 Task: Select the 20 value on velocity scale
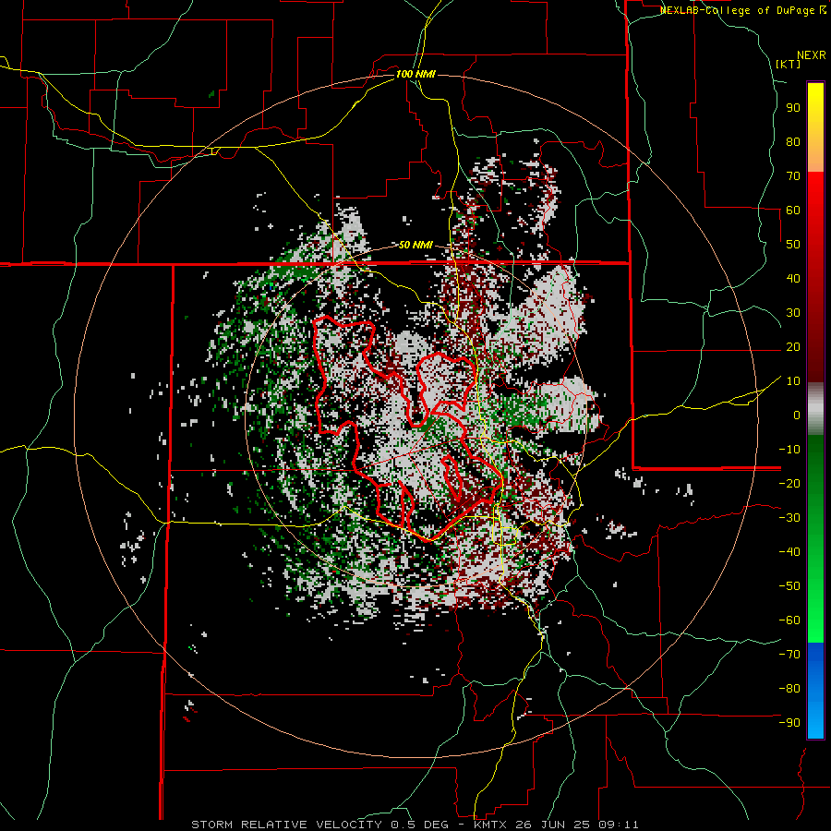pos(793,347)
